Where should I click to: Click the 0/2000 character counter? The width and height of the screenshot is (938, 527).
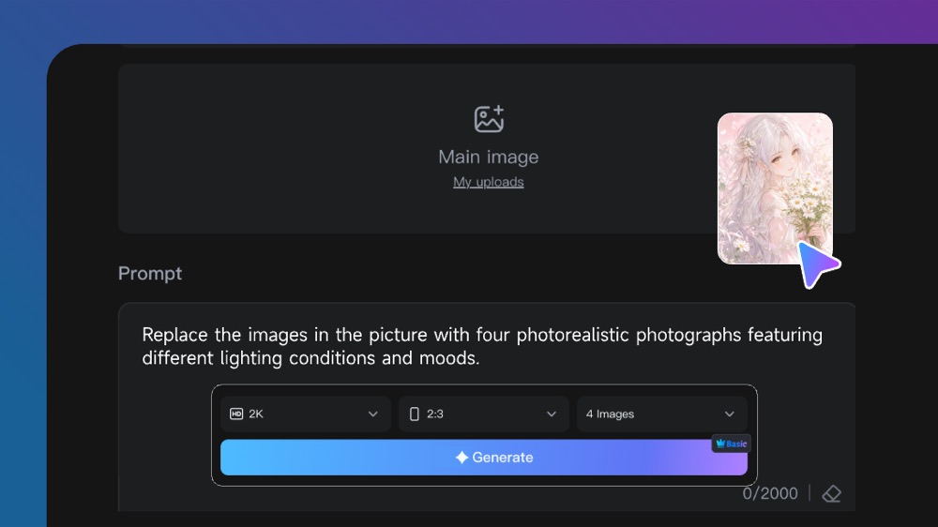(x=770, y=493)
